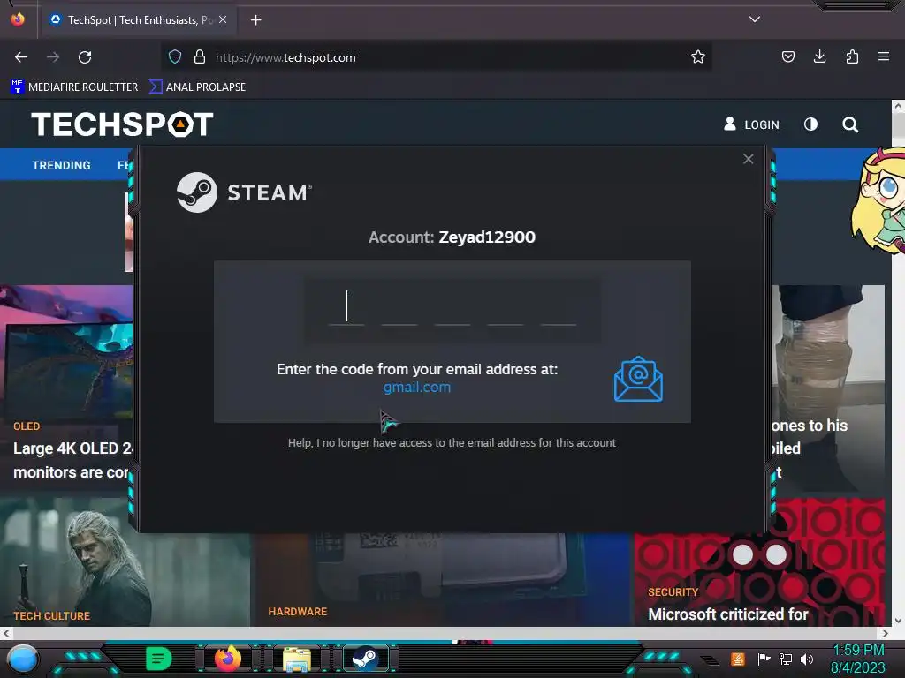Image resolution: width=905 pixels, height=678 pixels.
Task: Close the TechSpot tab
Action: pos(223,19)
